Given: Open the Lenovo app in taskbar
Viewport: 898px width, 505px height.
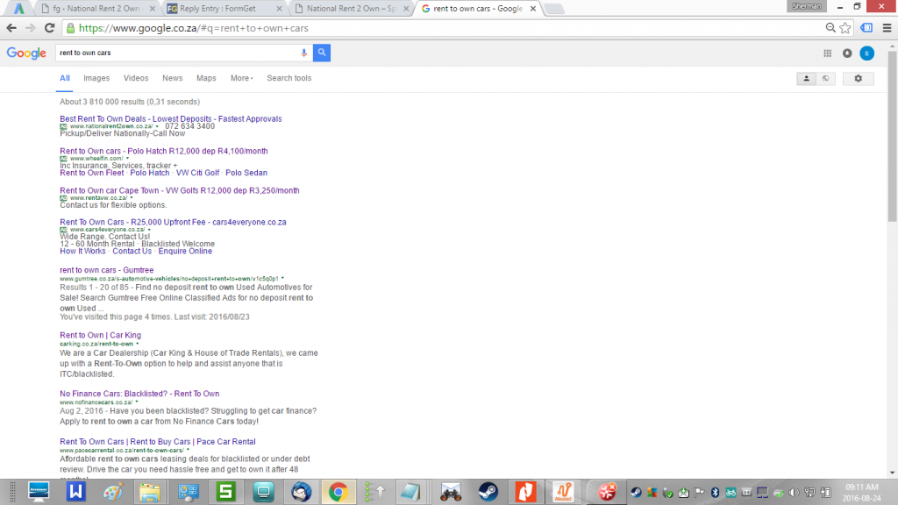Looking at the screenshot, I should [39, 492].
